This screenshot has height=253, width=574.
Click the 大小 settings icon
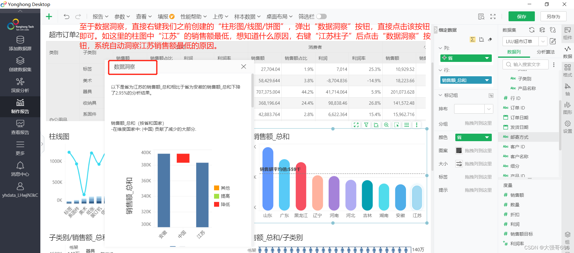(459, 164)
